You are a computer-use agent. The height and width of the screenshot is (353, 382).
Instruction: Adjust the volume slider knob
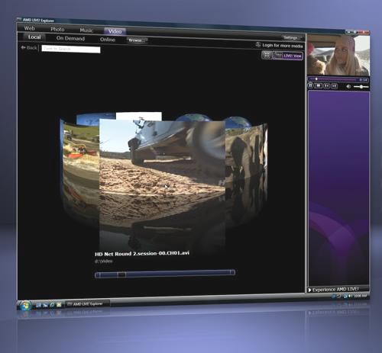361,87
